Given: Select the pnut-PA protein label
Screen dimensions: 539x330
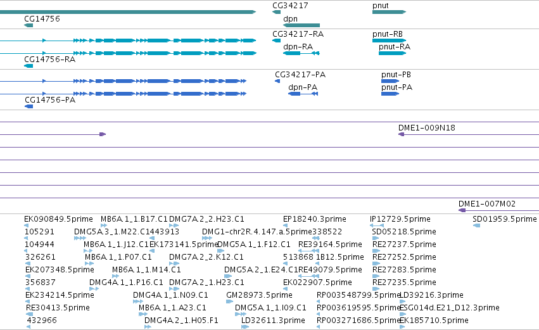Looking at the screenshot, I should tap(396, 87).
